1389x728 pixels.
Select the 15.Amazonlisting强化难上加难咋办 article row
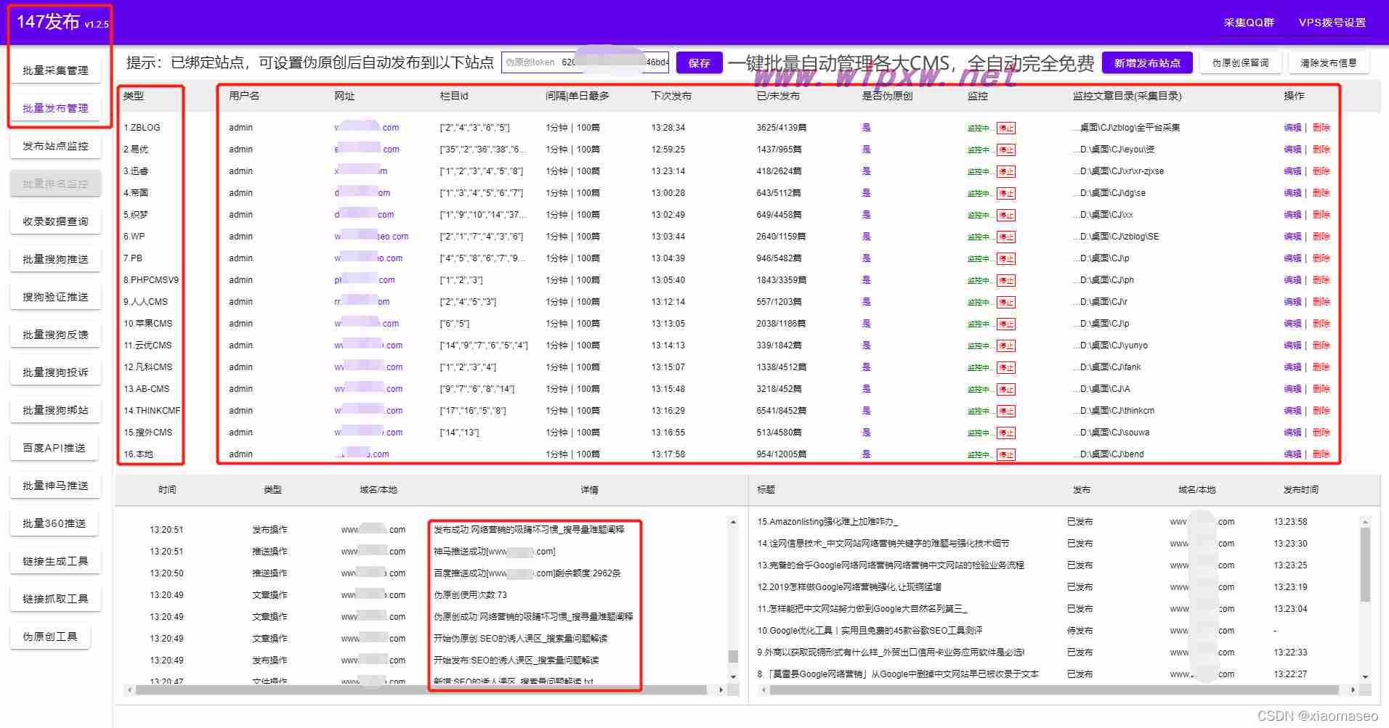click(x=1053, y=522)
